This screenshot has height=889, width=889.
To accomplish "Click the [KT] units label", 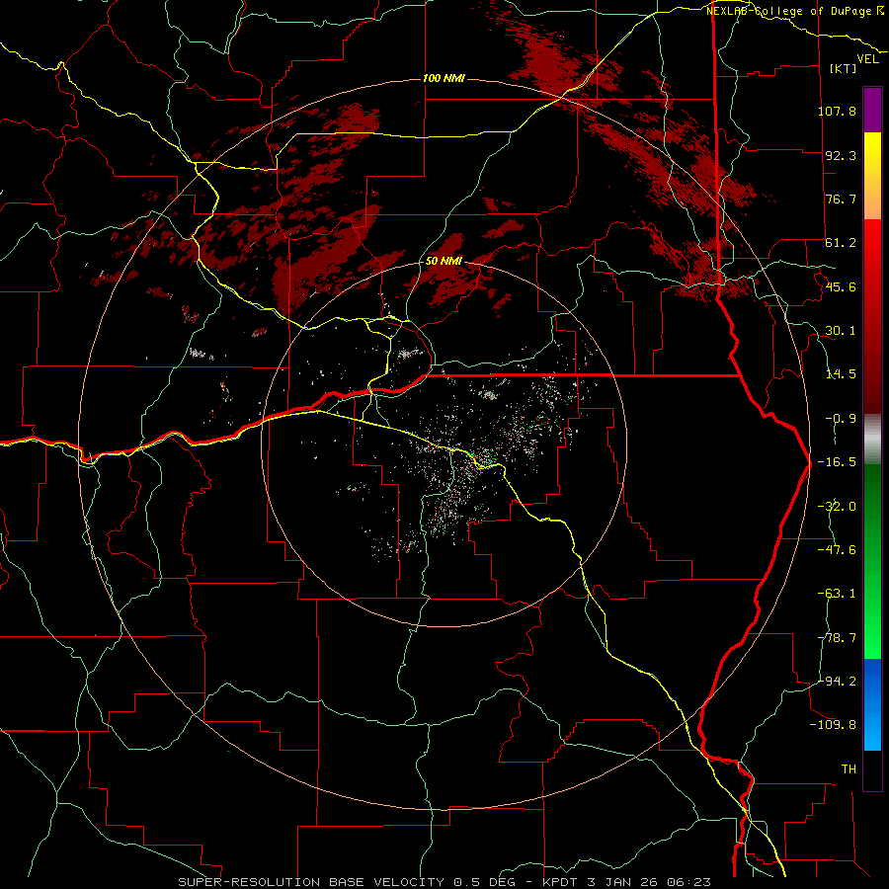I will pyautogui.click(x=844, y=68).
